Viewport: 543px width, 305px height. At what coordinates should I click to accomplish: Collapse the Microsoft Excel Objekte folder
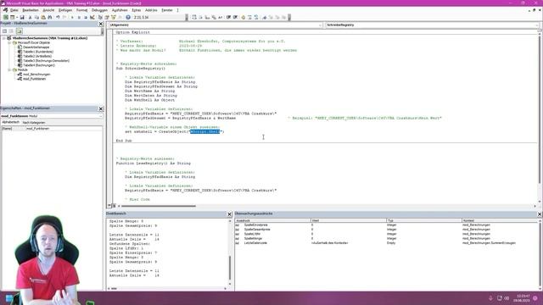(x=9, y=42)
